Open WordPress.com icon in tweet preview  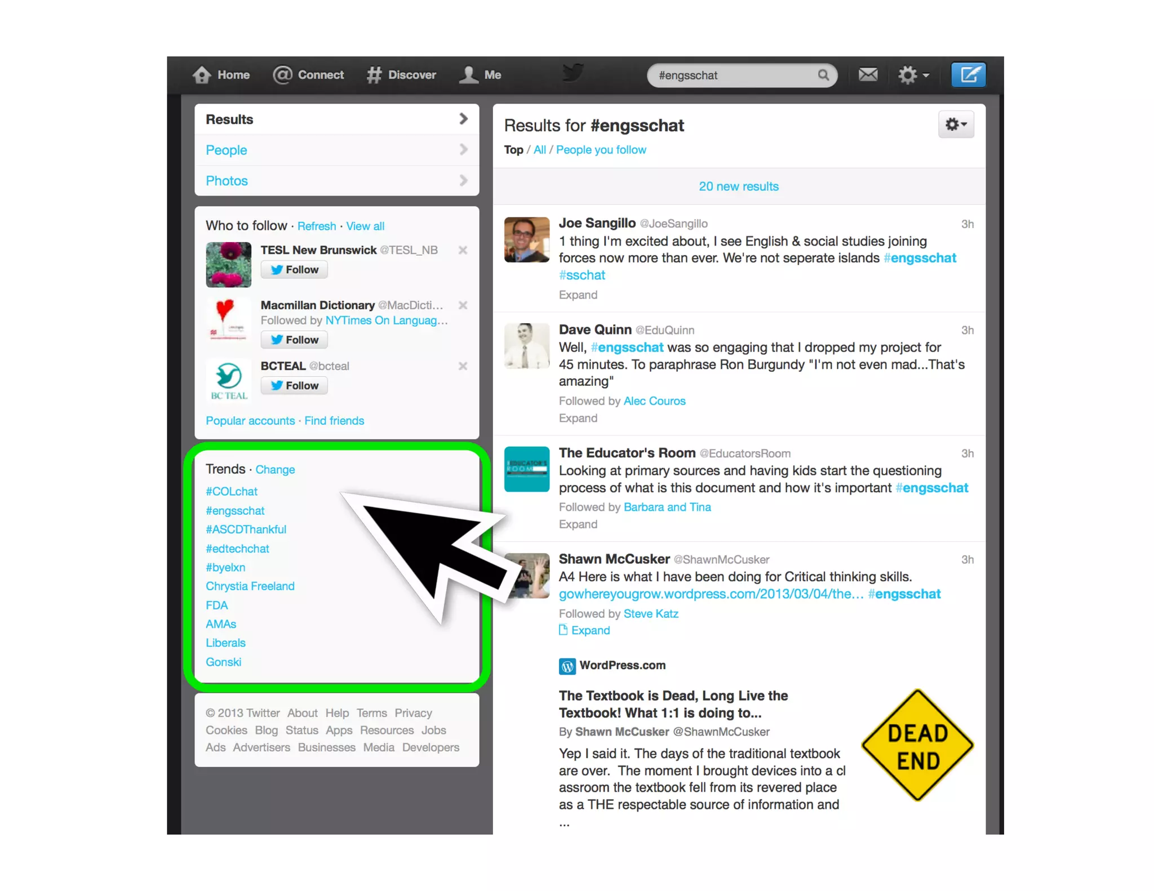(567, 666)
